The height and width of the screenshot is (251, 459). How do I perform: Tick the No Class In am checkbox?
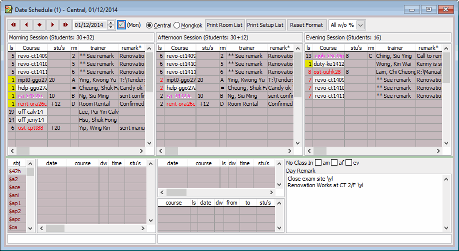click(x=318, y=163)
